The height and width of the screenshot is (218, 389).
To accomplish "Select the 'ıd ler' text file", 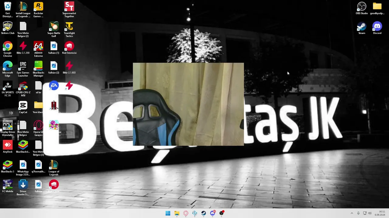I will [38, 88].
